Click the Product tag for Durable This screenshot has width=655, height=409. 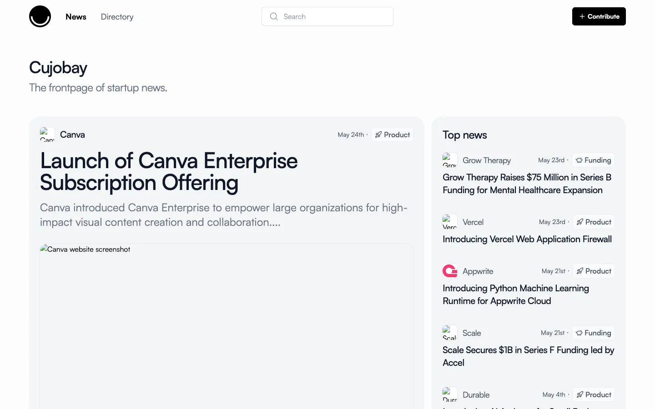tap(594, 394)
